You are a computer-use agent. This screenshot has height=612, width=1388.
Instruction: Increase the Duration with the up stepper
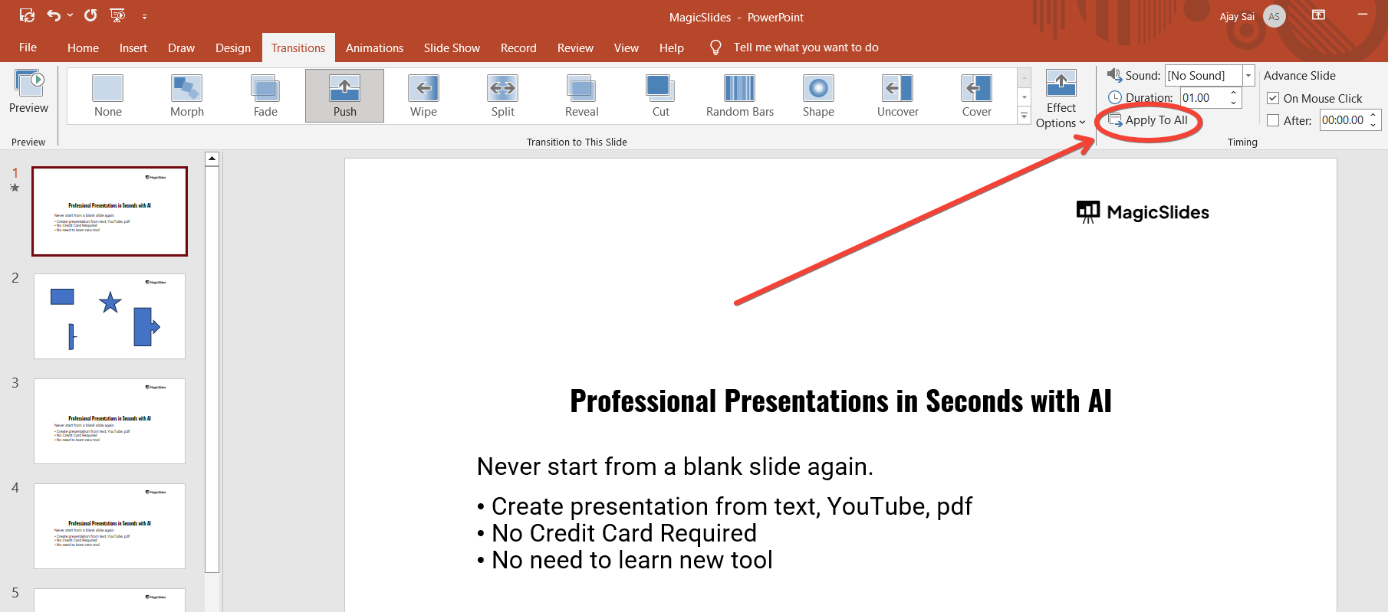1234,93
